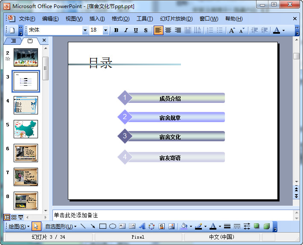
Task: Toggle bold formatting
Action: [116, 30]
